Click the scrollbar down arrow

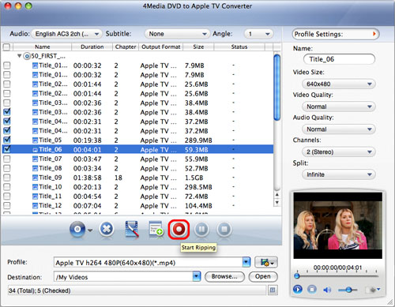(x=276, y=203)
